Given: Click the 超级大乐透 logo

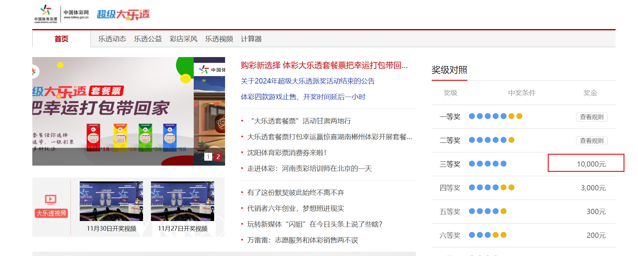Looking at the screenshot, I should point(123,14).
